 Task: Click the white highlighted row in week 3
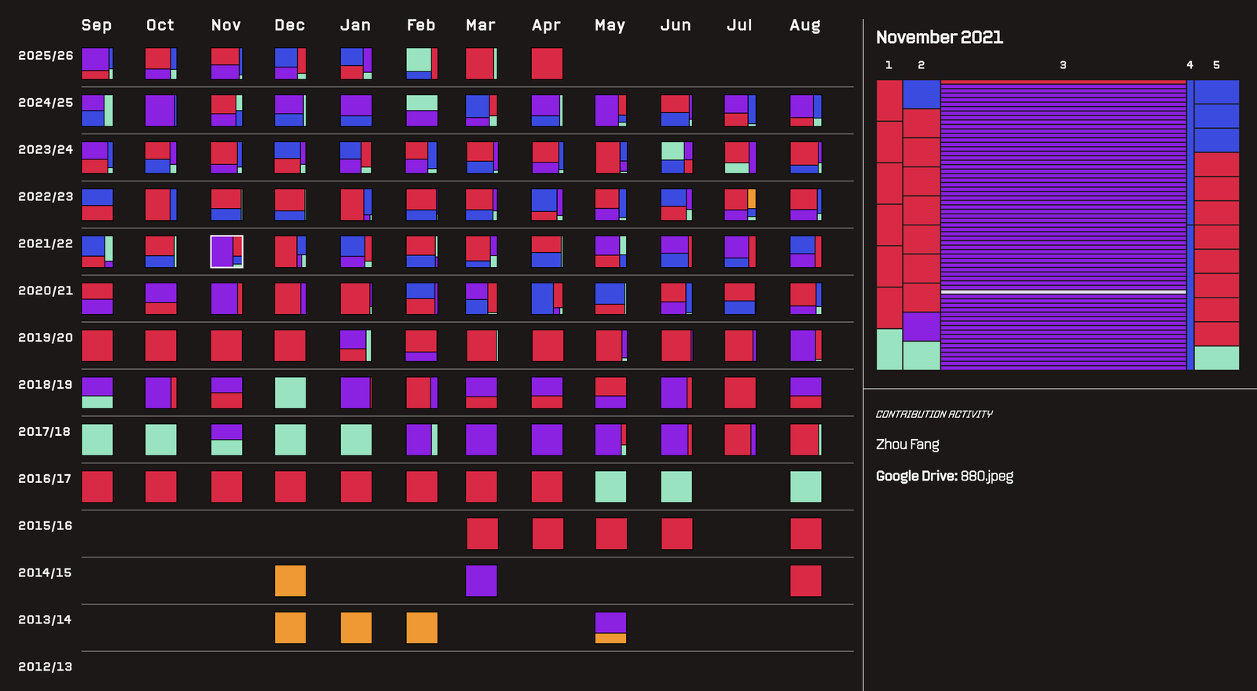point(1063,292)
